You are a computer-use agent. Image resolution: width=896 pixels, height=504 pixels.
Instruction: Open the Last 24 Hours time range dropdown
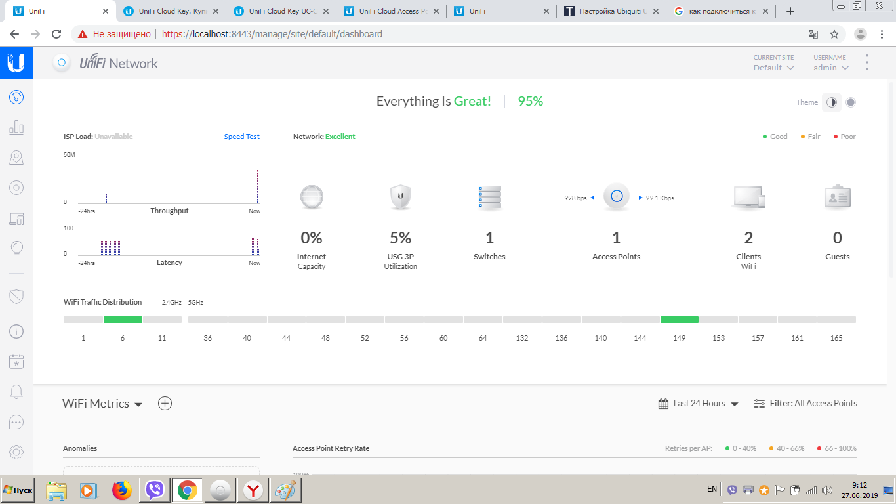(699, 404)
